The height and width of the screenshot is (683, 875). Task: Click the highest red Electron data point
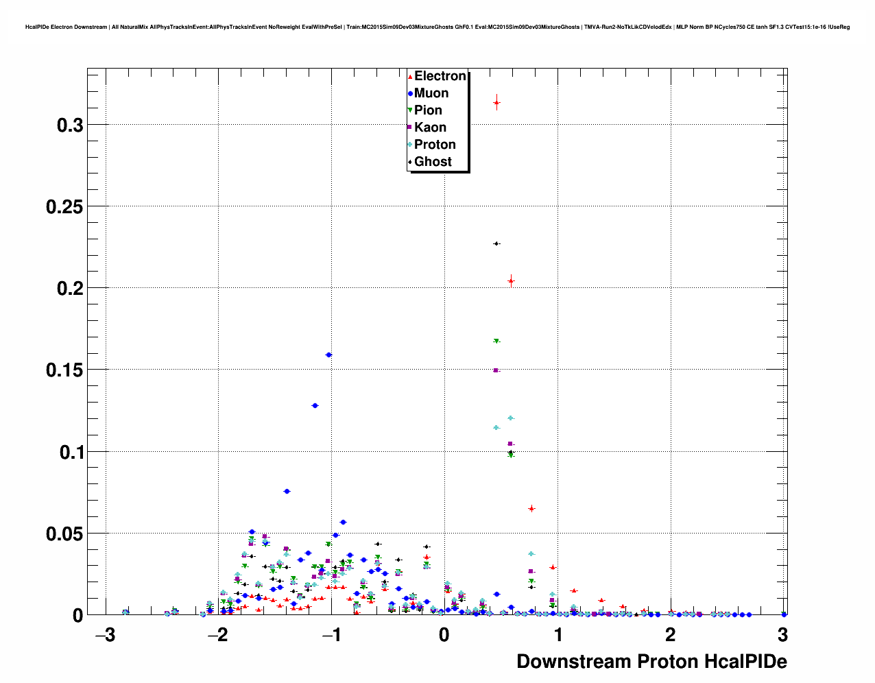pyautogui.click(x=496, y=103)
